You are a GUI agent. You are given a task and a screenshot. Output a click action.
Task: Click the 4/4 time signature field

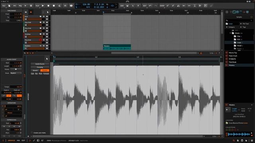[x=88, y=7]
